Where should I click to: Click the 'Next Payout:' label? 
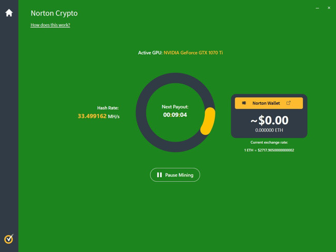tap(175, 107)
